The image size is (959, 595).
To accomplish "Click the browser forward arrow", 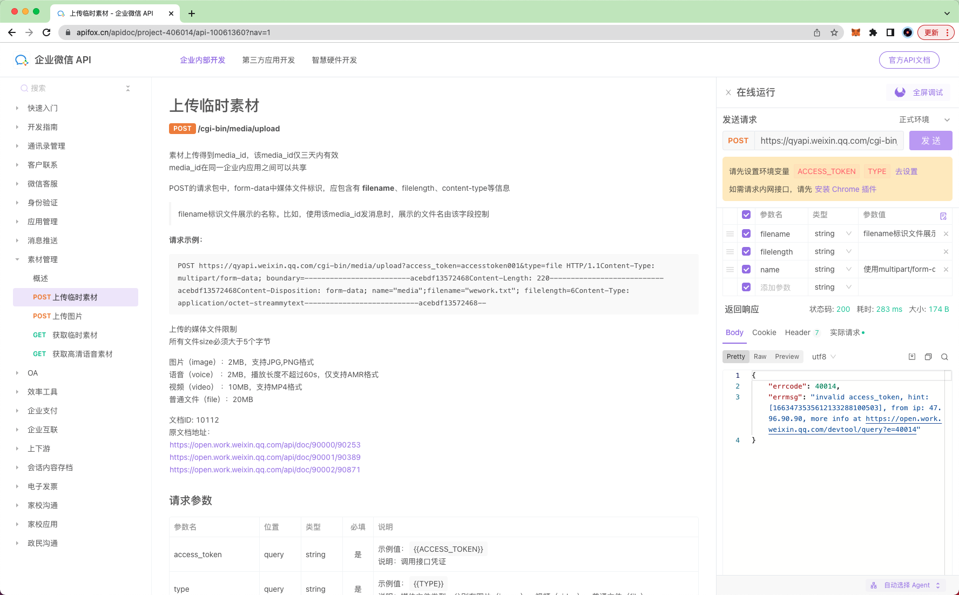I will (x=29, y=32).
